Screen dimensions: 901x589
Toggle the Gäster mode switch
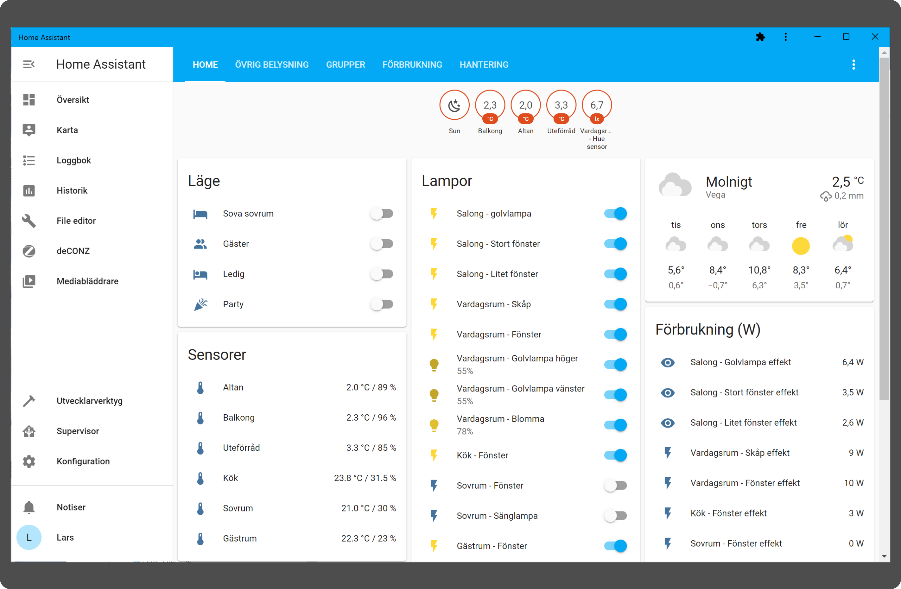[x=382, y=244]
